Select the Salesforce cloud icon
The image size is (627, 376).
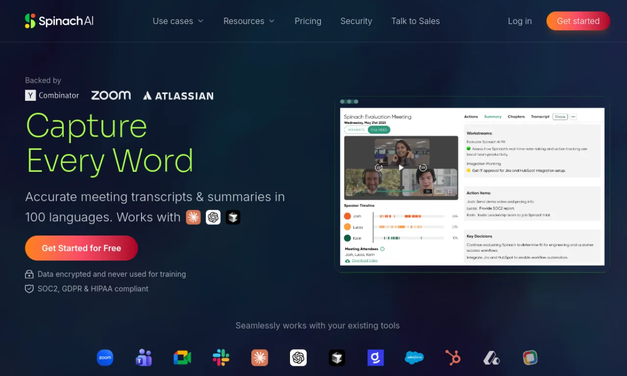tap(414, 358)
